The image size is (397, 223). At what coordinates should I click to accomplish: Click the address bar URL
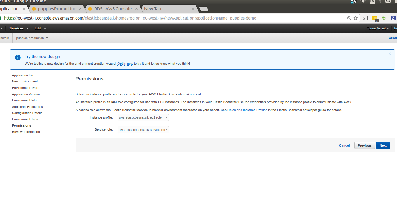pyautogui.click(x=130, y=18)
